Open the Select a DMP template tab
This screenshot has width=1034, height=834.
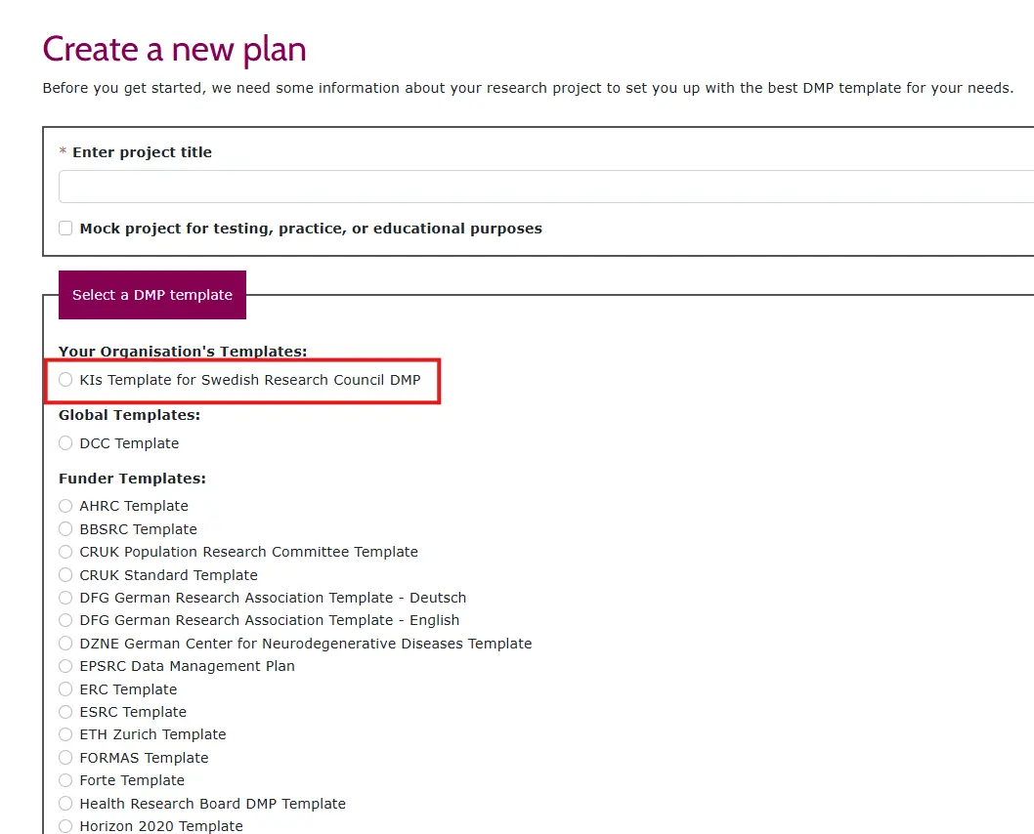[x=152, y=295]
